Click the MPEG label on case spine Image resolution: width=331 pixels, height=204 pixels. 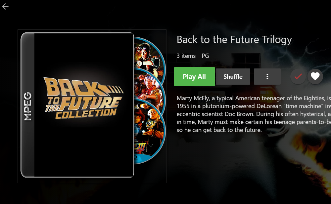point(27,106)
